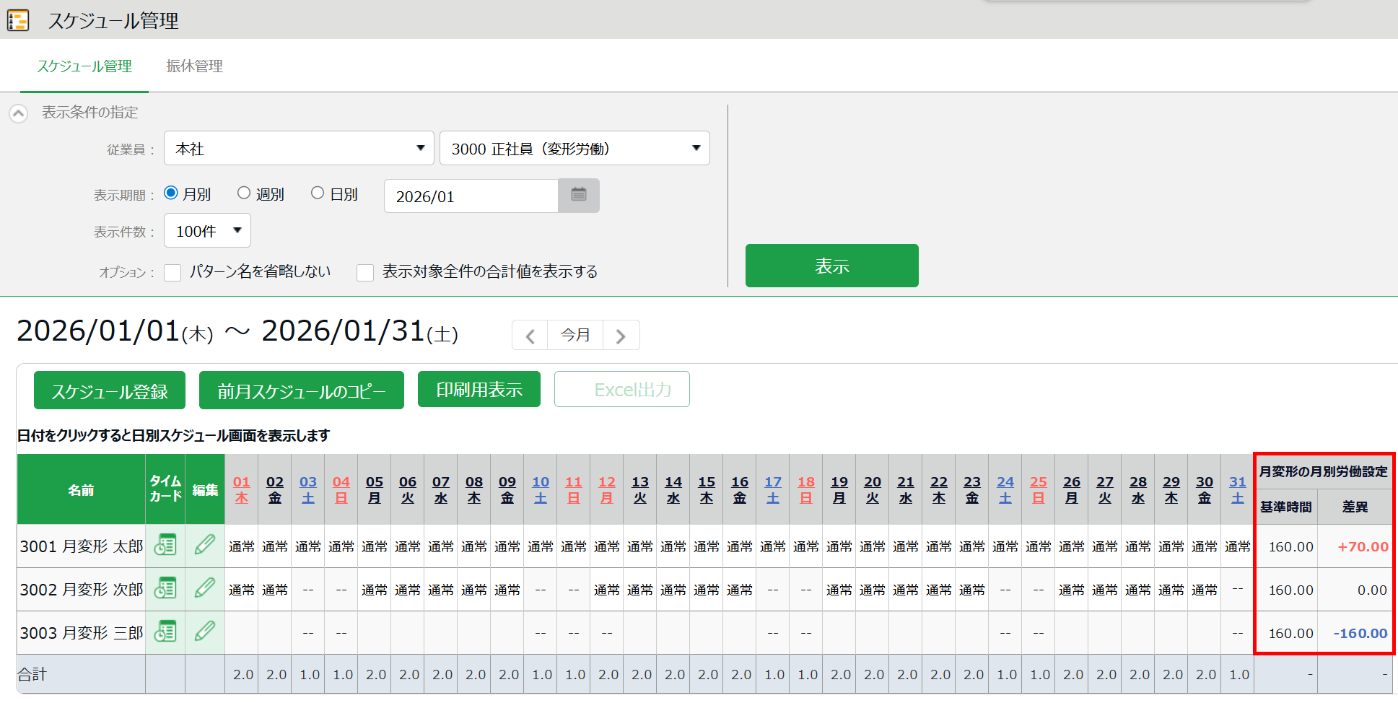Open daily schedule for 01 木
1398x703 pixels.
242,489
